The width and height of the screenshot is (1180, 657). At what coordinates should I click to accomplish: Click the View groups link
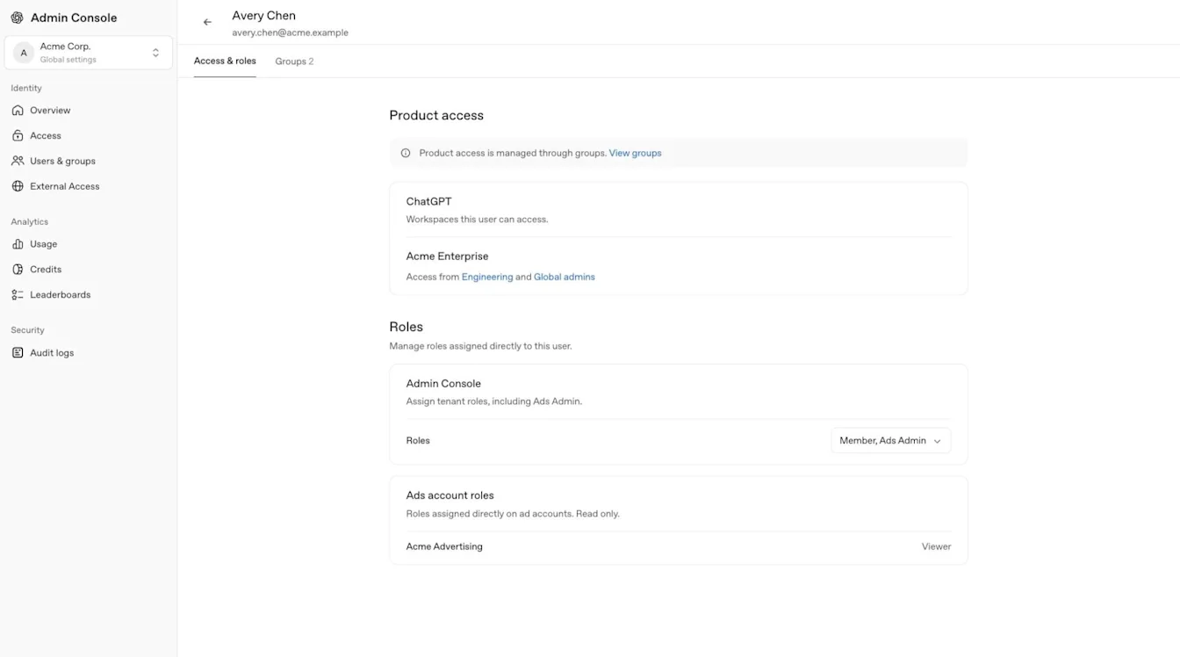(635, 153)
